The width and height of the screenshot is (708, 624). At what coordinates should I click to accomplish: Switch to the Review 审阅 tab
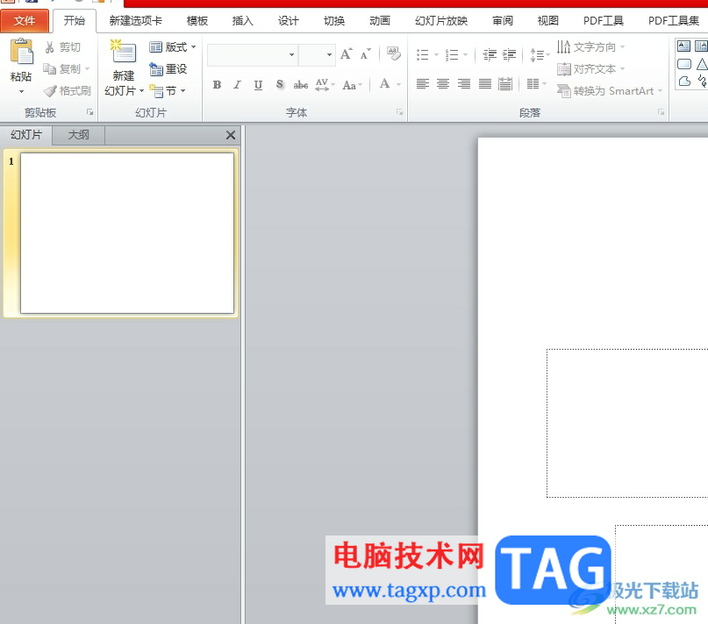coord(503,21)
